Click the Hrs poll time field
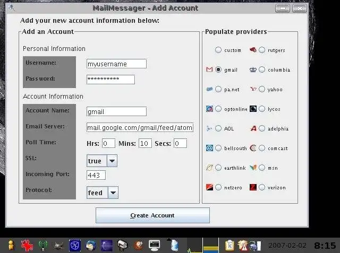The width and height of the screenshot is (340, 253). point(108,143)
